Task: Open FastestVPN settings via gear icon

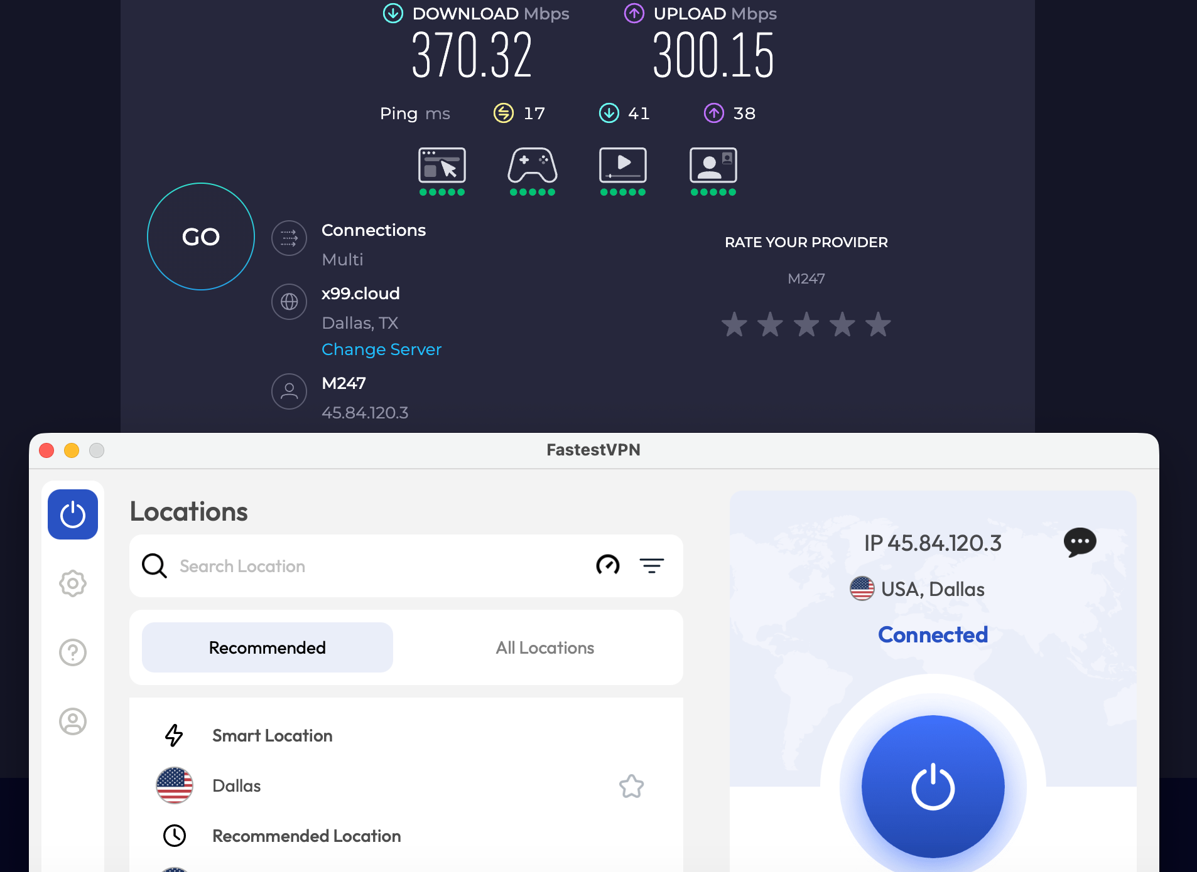Action: click(x=72, y=583)
